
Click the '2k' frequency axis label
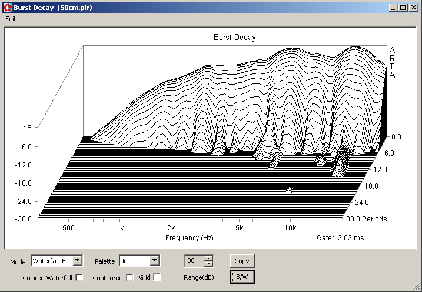click(x=171, y=228)
